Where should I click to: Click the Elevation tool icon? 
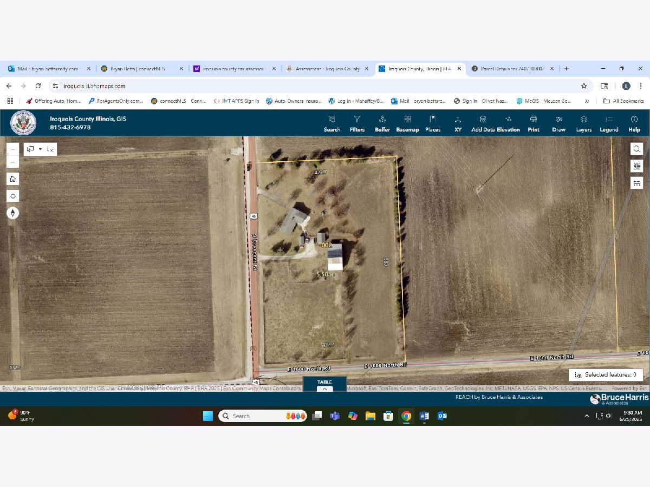(508, 123)
